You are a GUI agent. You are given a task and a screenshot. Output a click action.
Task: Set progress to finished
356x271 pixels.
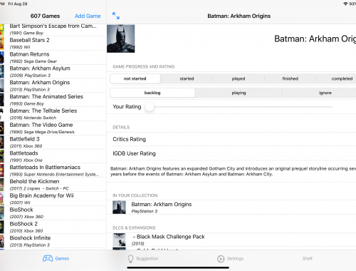point(290,78)
